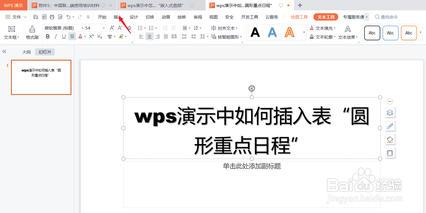Toggle Italic formatting
426x213 pixels.
[x=56, y=36]
